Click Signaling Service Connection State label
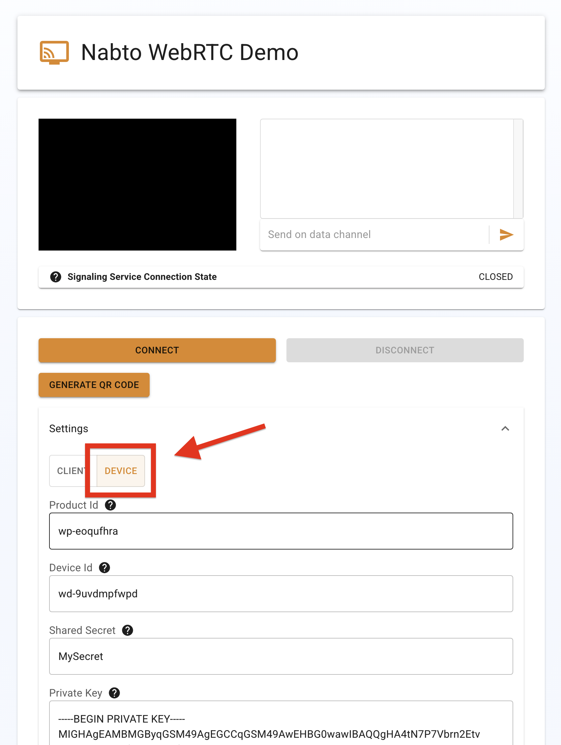This screenshot has width=561, height=745. click(x=142, y=277)
